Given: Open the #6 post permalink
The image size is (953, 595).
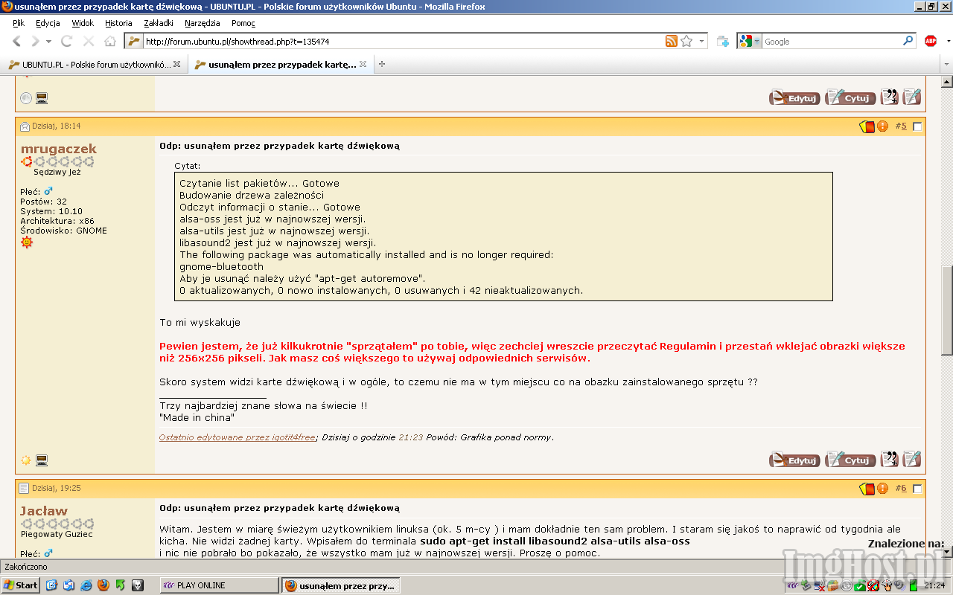Looking at the screenshot, I should pyautogui.click(x=901, y=489).
